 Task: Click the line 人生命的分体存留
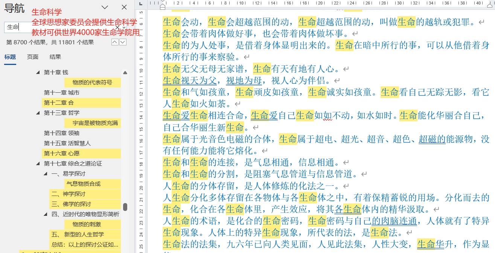pos(256,185)
